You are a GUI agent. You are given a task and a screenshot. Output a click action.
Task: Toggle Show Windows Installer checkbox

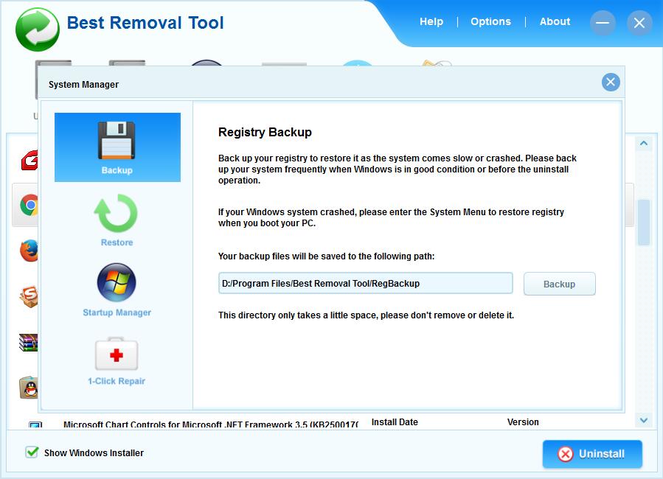pos(32,452)
